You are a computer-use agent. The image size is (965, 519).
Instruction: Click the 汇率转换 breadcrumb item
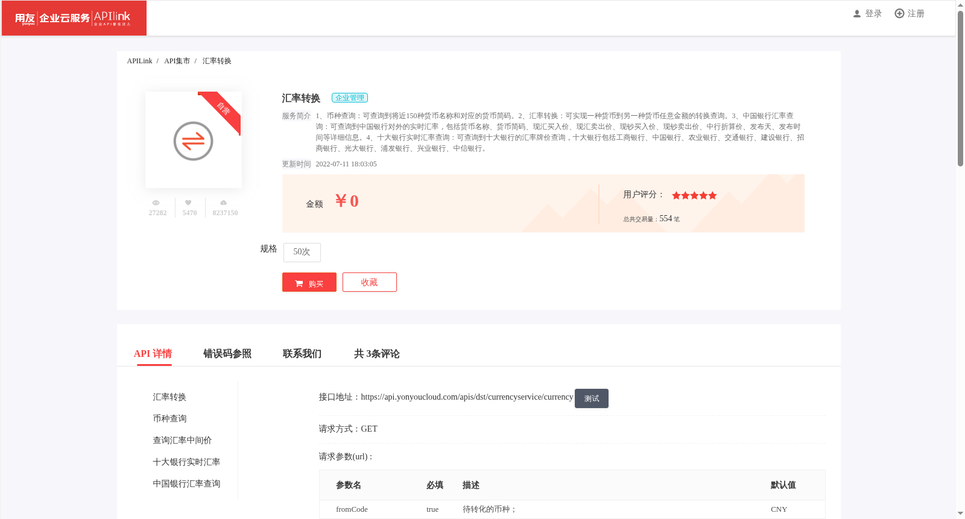point(217,61)
